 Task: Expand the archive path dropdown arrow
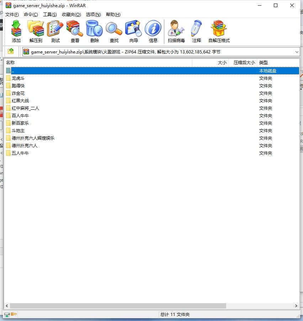[x=297, y=52]
